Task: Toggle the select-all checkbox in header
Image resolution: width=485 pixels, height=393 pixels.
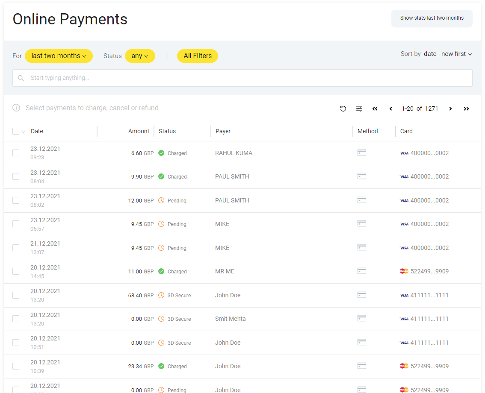Action: (16, 131)
